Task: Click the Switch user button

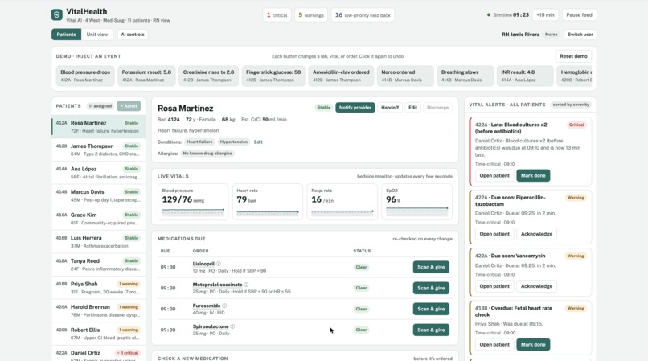Action: (x=580, y=35)
